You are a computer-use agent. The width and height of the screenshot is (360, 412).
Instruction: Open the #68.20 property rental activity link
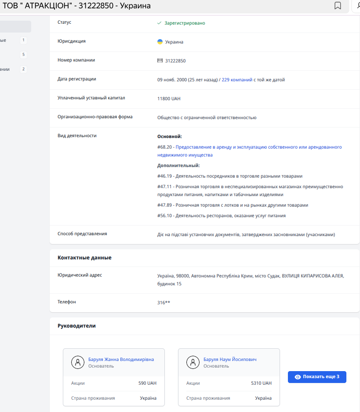[x=258, y=147]
